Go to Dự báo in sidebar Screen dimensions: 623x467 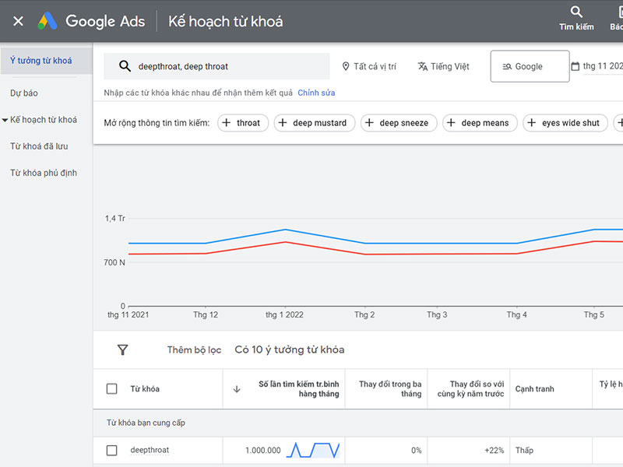click(x=24, y=93)
